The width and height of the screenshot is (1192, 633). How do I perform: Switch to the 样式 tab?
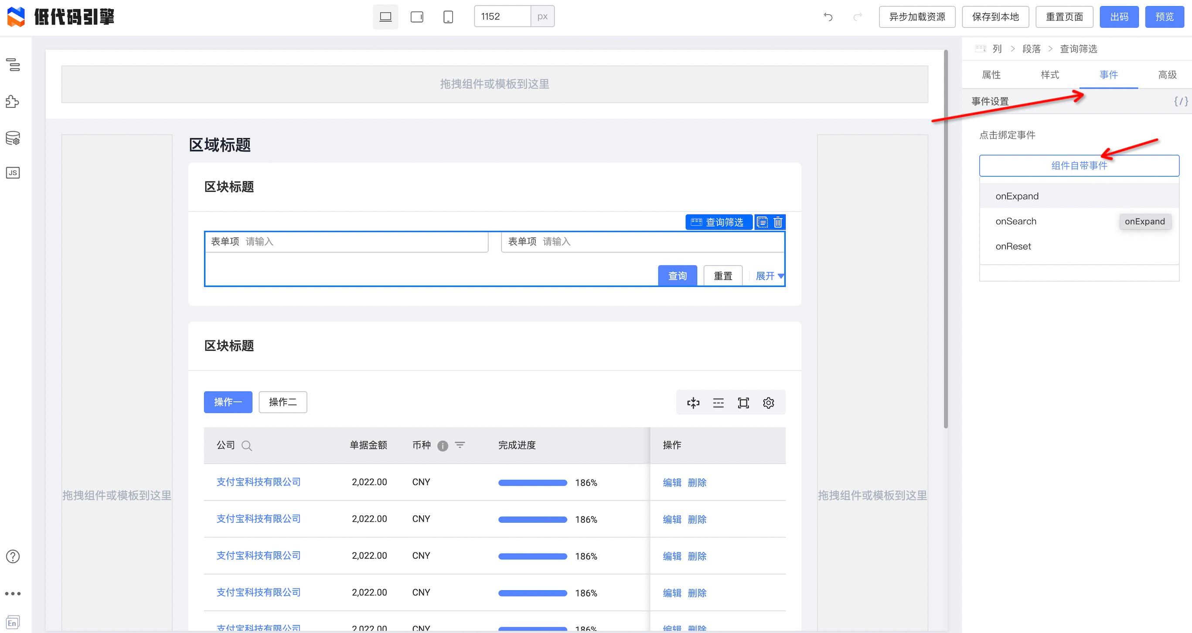coord(1049,75)
